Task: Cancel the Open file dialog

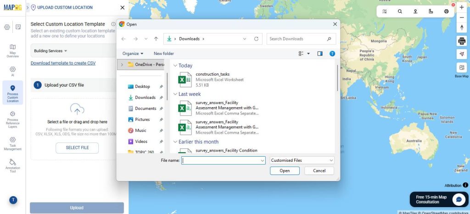Action: [319, 170]
